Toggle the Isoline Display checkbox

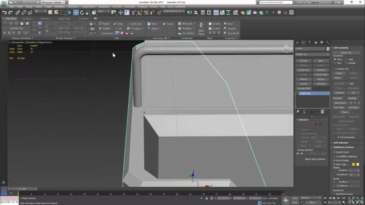pos(334,161)
